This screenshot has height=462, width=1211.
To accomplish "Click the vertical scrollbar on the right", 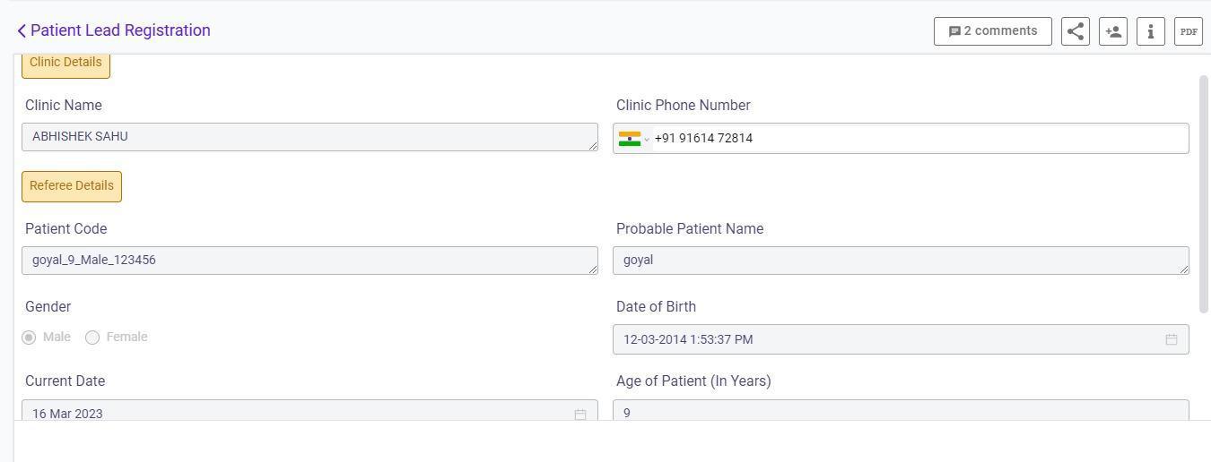I will tap(1204, 194).
